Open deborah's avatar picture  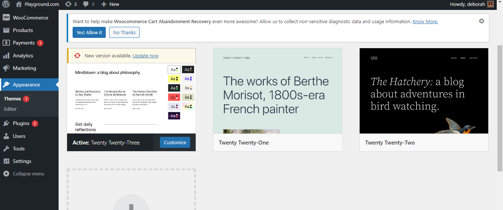pos(490,4)
